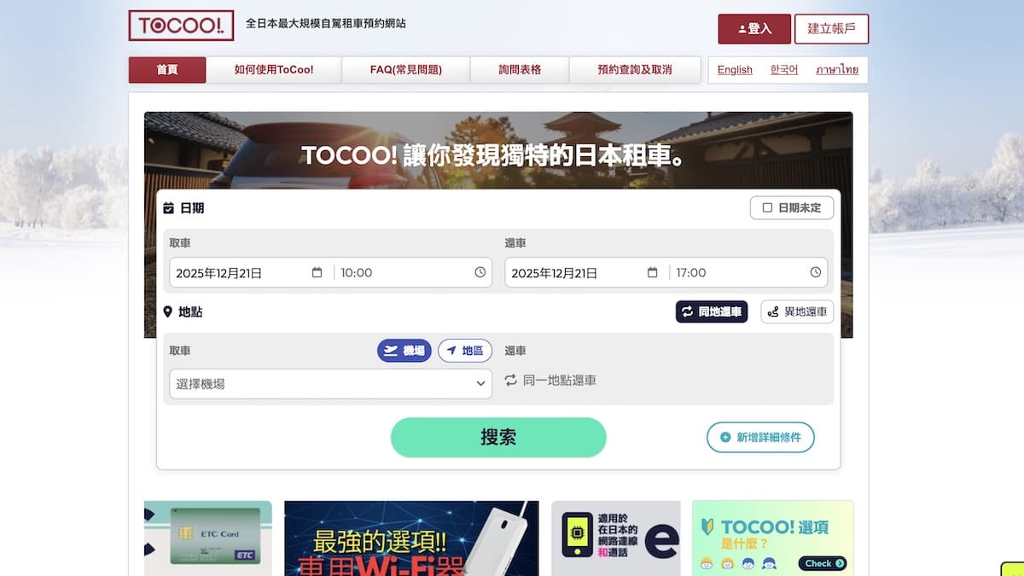Click 新增詳細條件 button
This screenshot has width=1024, height=576.
click(x=760, y=437)
